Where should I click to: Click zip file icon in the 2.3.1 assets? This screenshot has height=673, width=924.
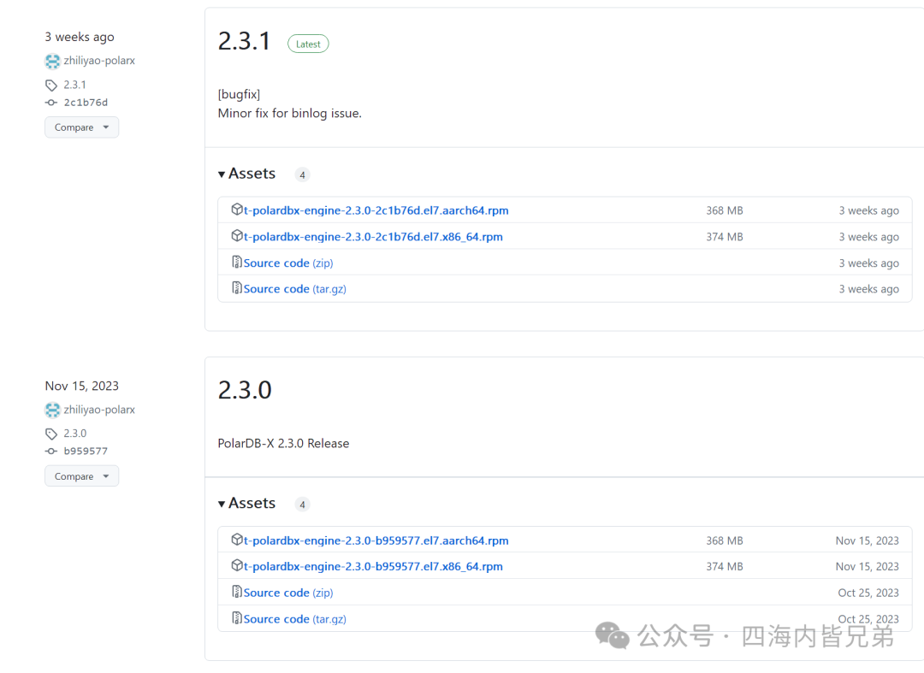[237, 262]
